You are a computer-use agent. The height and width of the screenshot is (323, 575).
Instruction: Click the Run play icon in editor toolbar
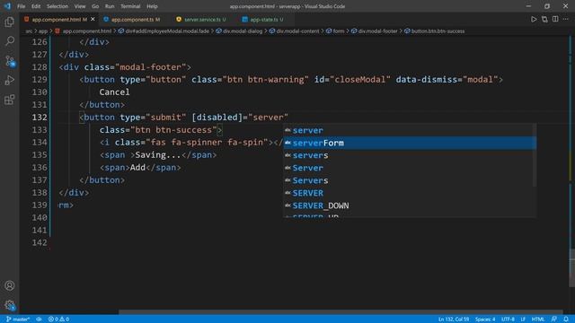coord(534,19)
